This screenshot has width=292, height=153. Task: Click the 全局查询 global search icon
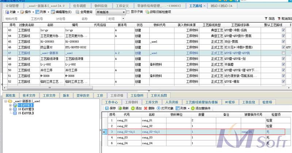coord(77,12)
